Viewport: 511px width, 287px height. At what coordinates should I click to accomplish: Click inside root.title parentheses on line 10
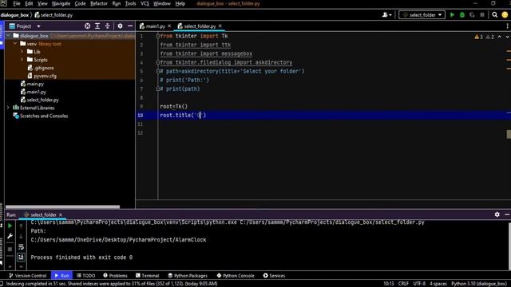[x=200, y=115]
